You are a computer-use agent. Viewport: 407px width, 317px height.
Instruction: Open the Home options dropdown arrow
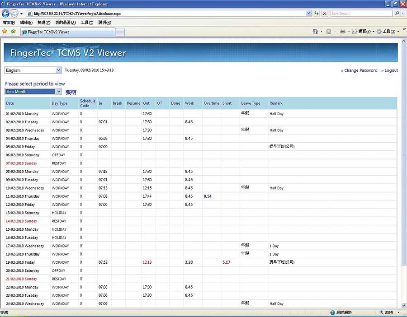click(x=322, y=32)
